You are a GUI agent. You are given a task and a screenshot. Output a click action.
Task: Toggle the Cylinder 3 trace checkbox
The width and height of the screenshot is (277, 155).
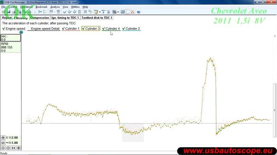click(84, 28)
